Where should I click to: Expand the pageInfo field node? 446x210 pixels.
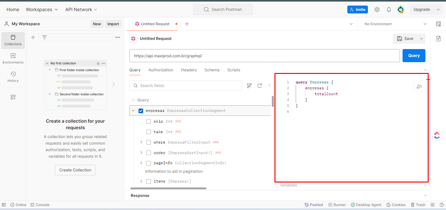(x=141, y=163)
